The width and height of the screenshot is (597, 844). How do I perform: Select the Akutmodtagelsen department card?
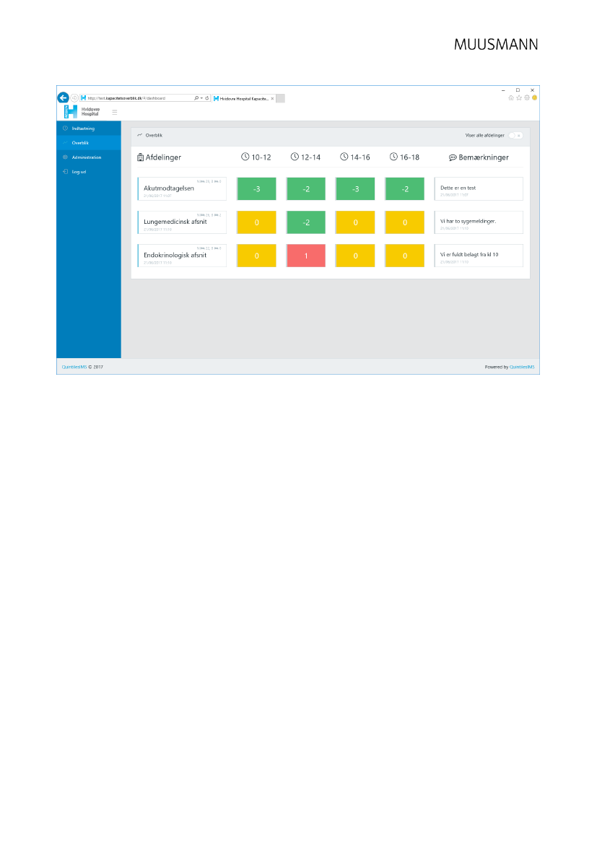182,188
